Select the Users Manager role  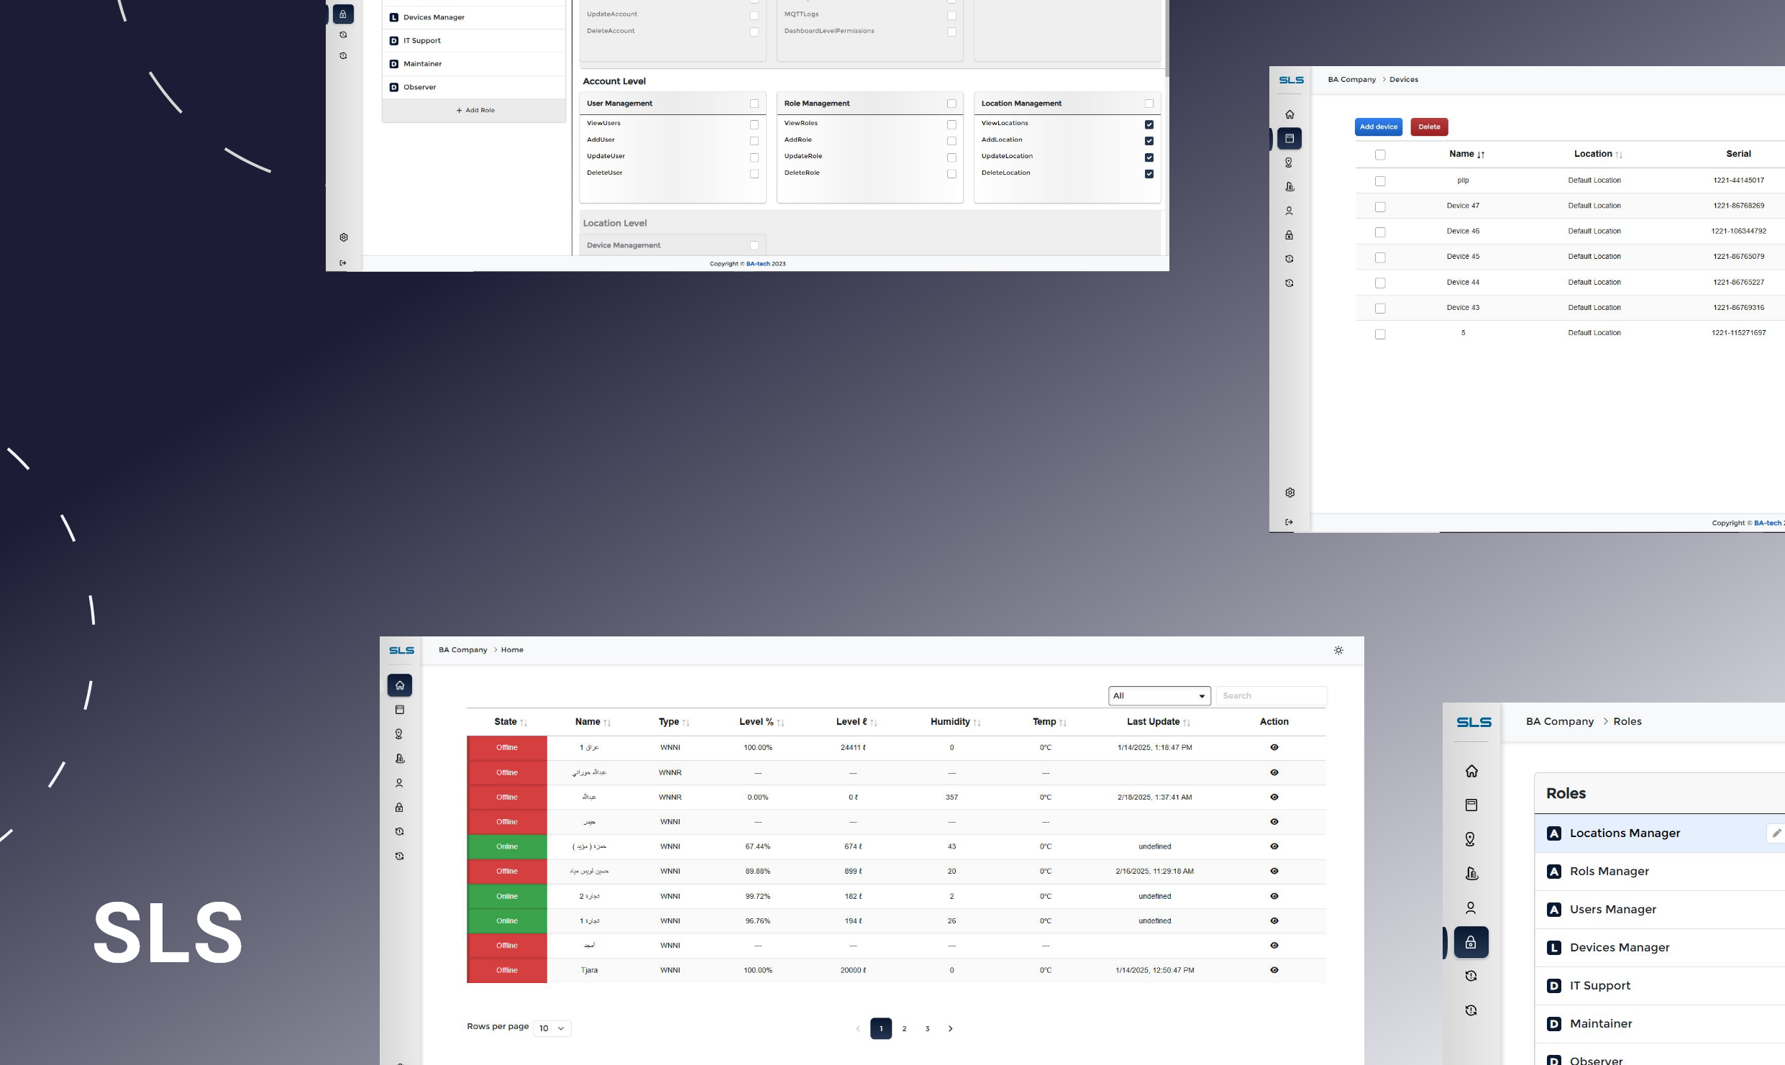pos(1612,910)
